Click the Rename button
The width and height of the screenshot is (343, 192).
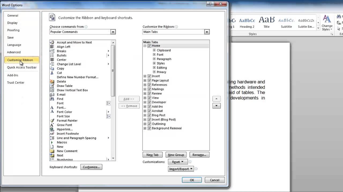pos(199,155)
